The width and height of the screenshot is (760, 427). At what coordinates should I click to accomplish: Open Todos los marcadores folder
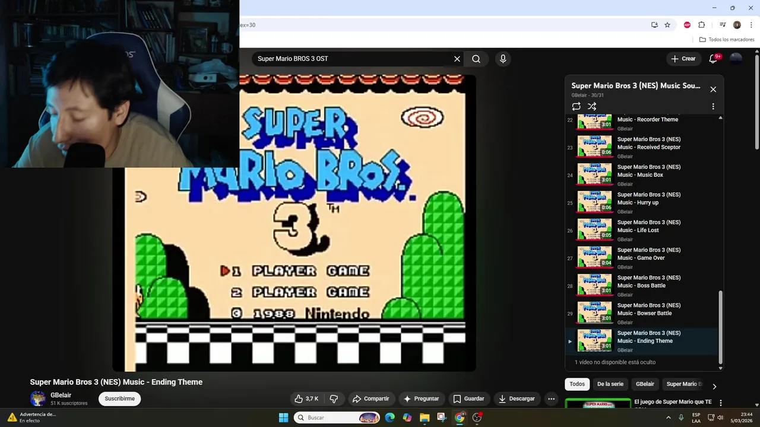(x=727, y=40)
